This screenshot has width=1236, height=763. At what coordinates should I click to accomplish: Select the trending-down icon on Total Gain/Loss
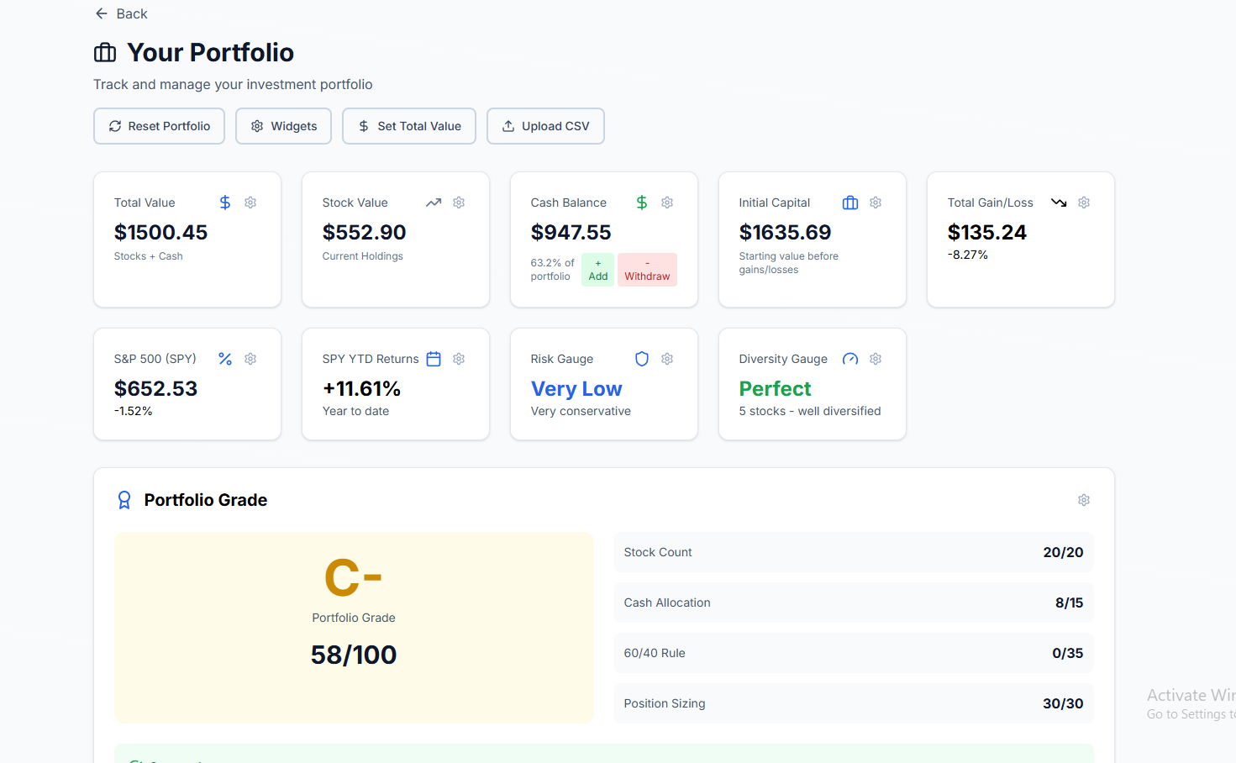pyautogui.click(x=1058, y=203)
